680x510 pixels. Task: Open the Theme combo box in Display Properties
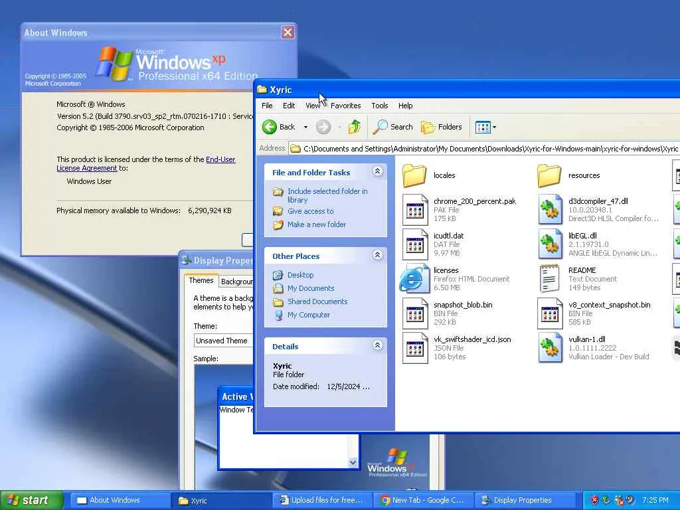tap(223, 341)
